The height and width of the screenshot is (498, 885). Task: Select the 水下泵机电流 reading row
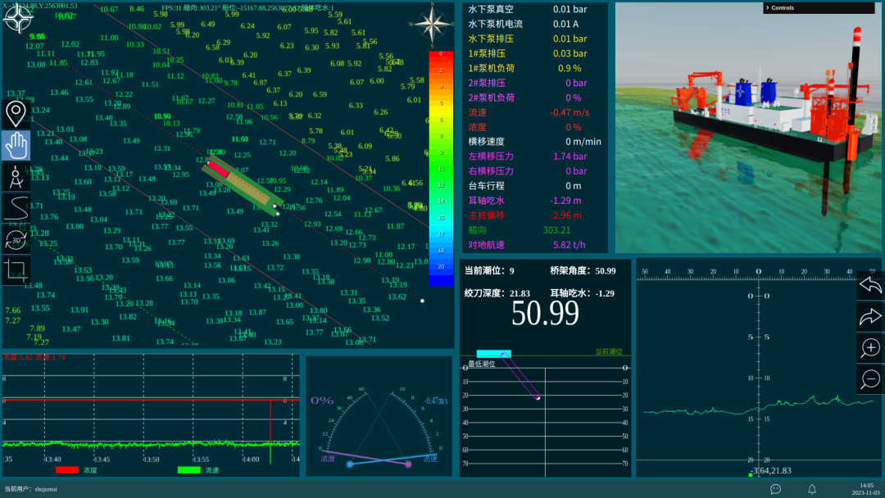[534, 25]
